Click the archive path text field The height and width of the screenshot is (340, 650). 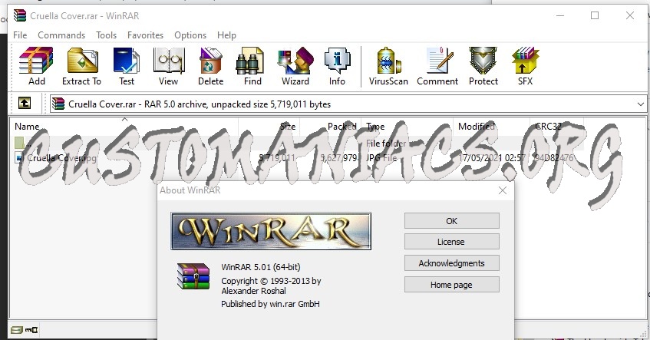pos(348,104)
